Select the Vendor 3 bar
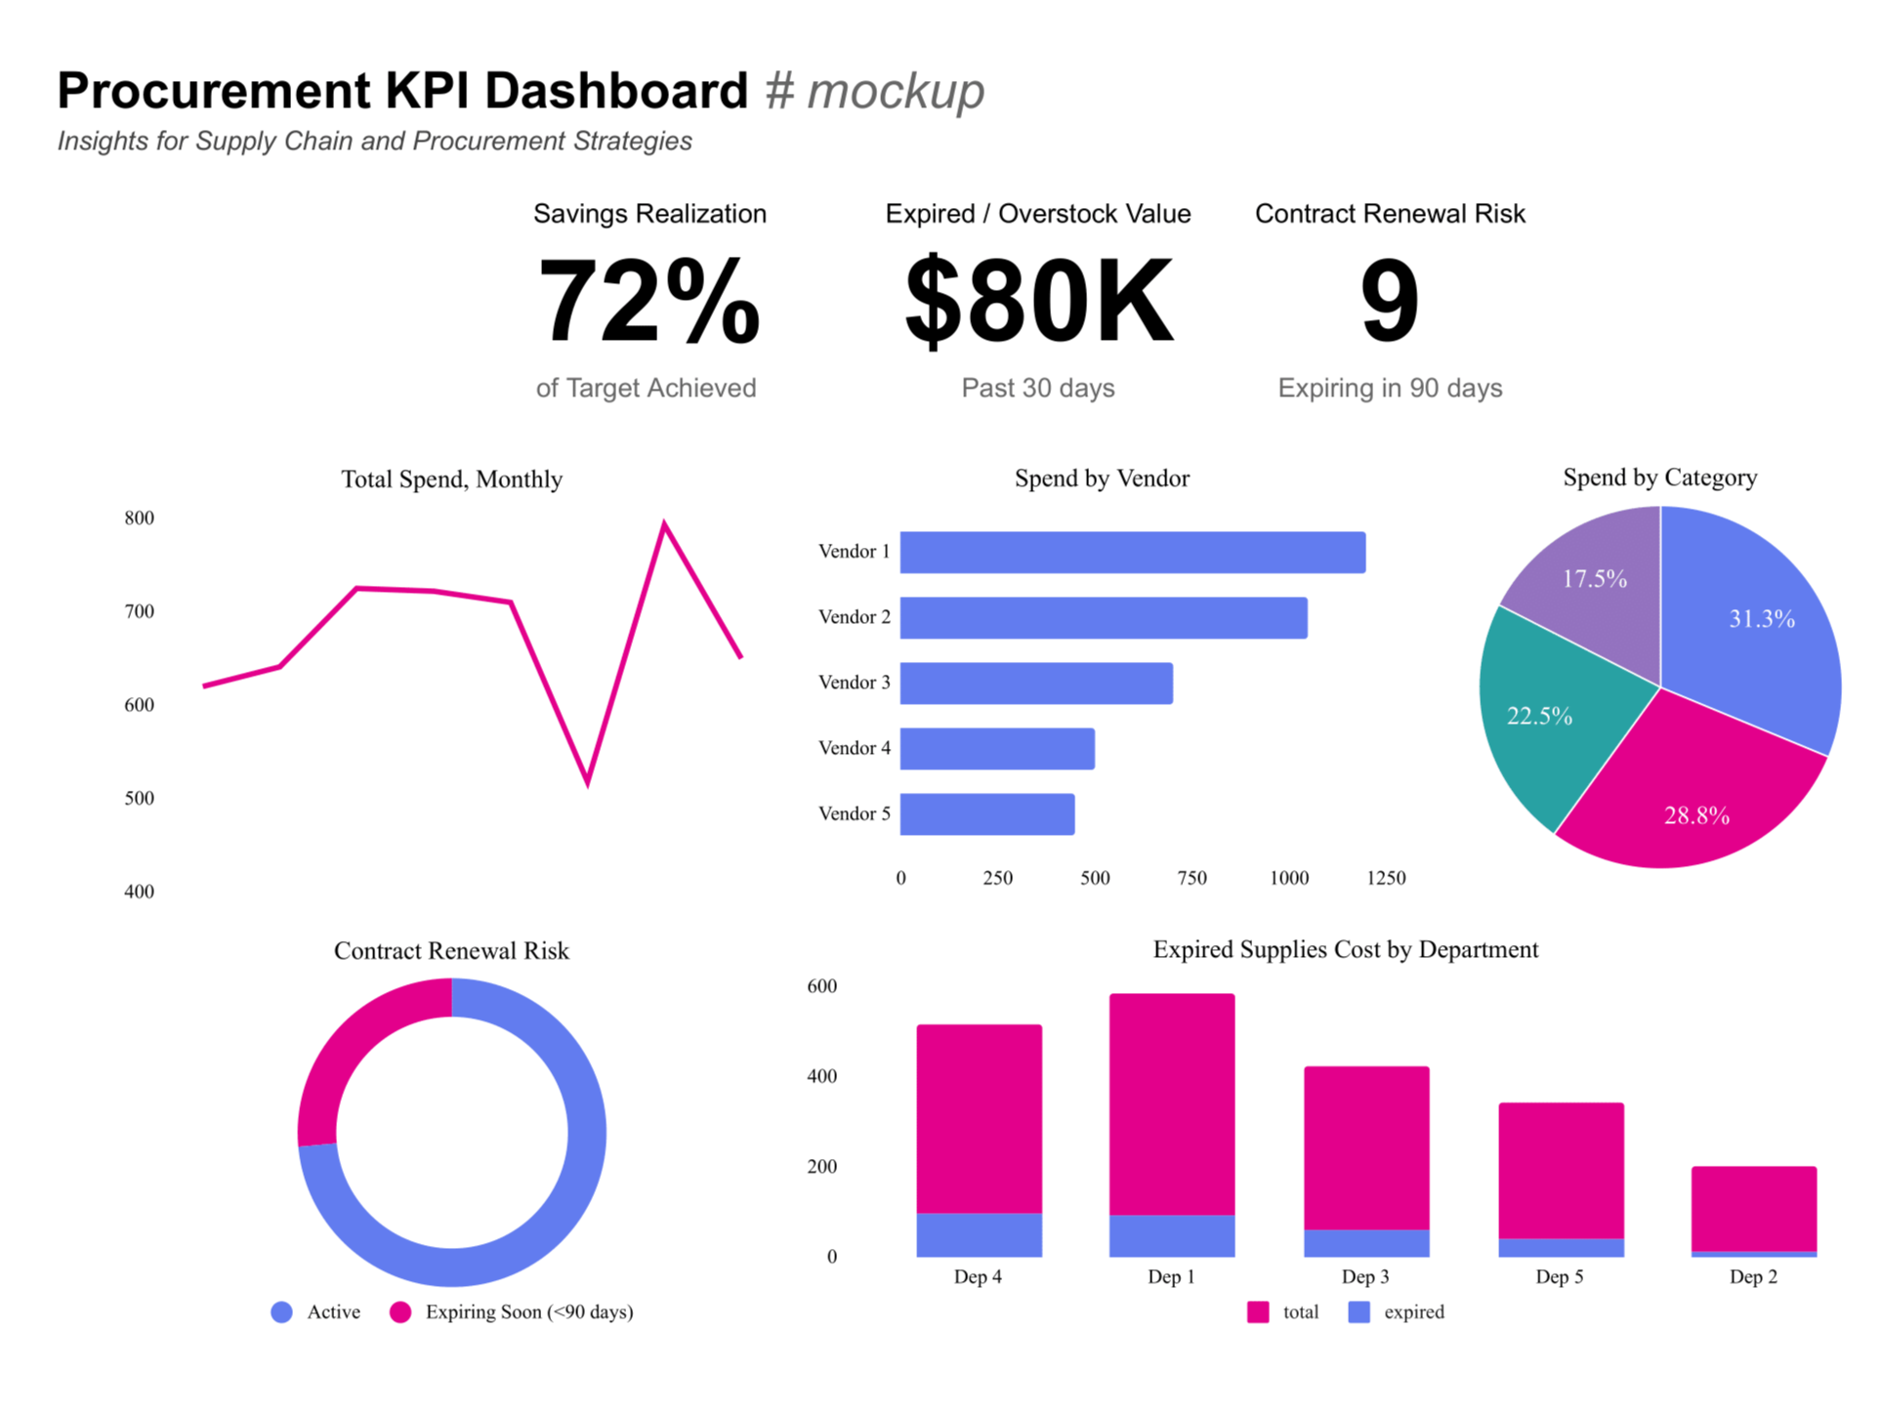 1037,684
